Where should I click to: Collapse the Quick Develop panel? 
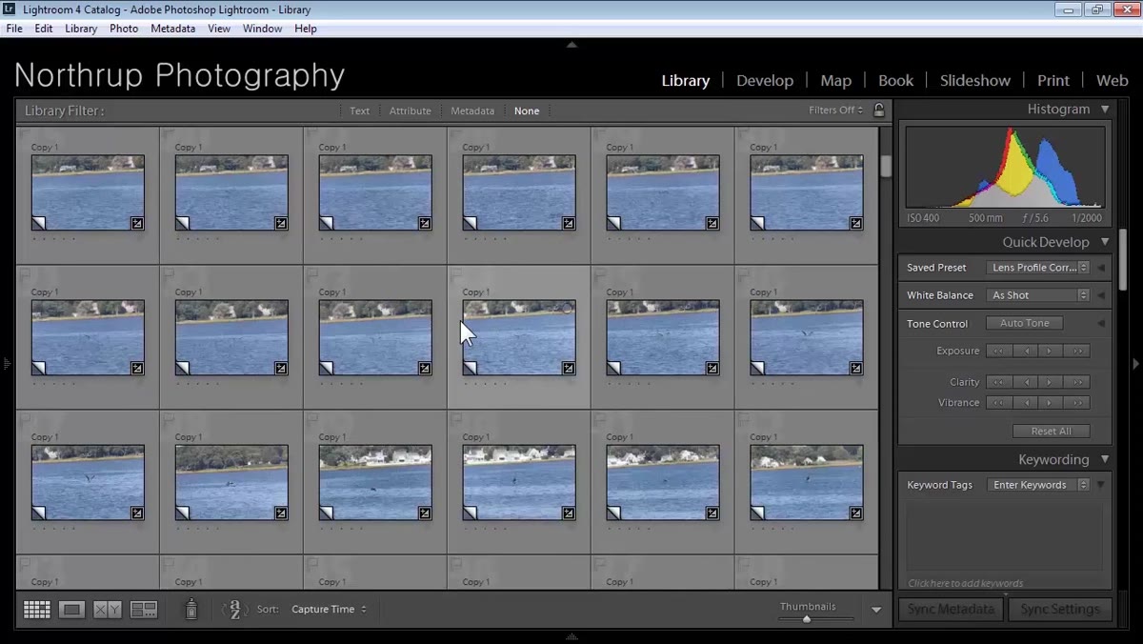(x=1105, y=242)
